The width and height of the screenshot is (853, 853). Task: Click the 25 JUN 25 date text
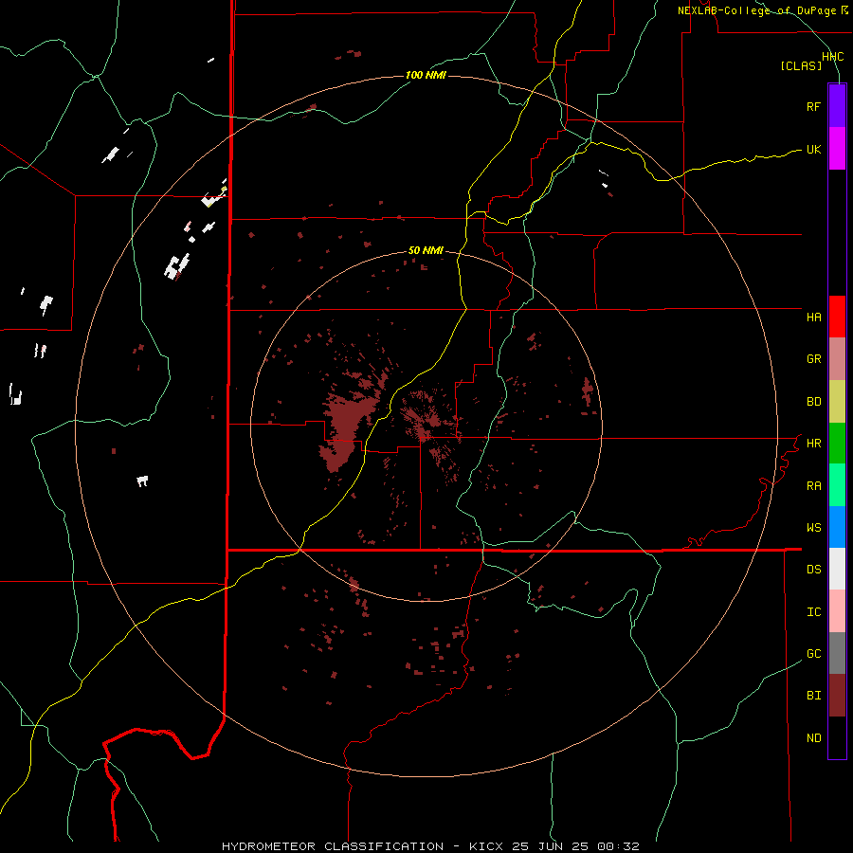(x=550, y=846)
